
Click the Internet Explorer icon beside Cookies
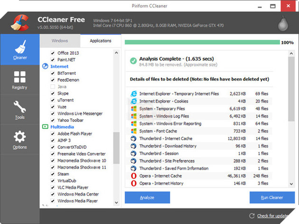coord(133,101)
